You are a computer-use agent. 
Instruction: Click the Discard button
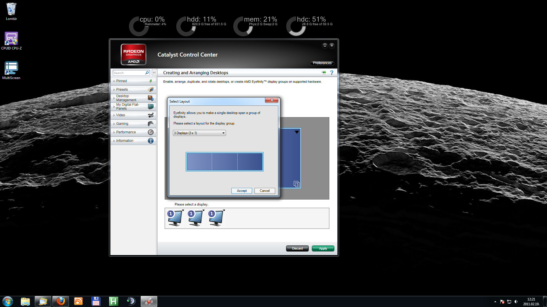[297, 248]
